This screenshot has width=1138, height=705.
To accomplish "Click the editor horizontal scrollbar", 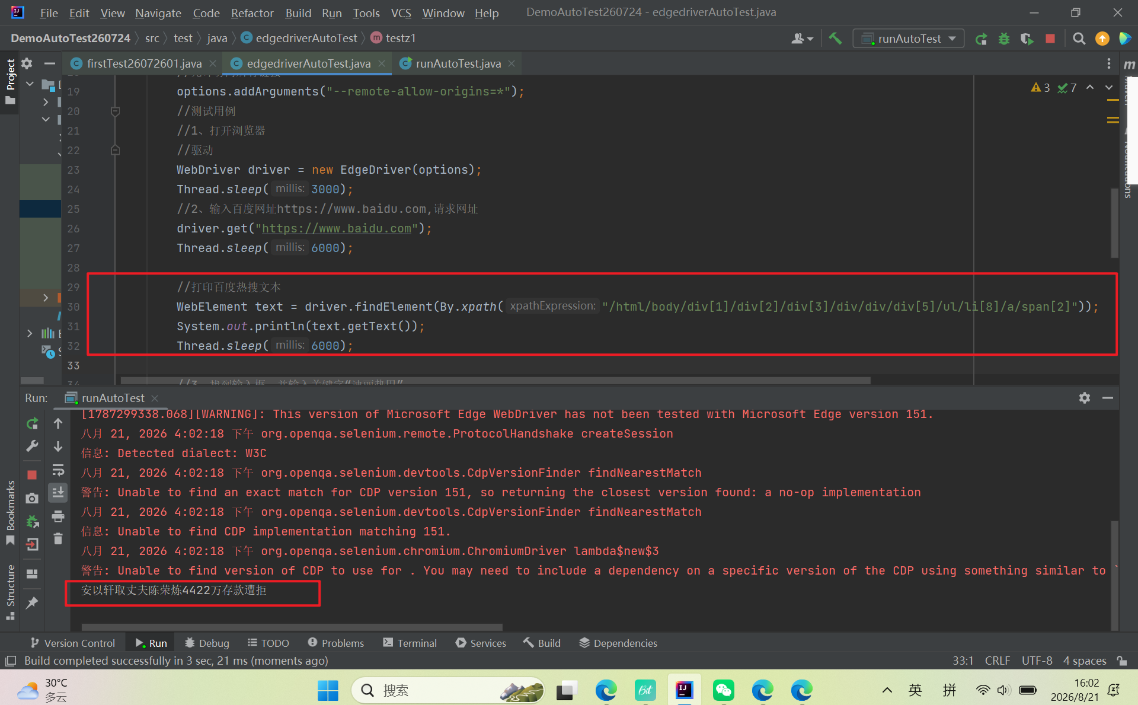I will pyautogui.click(x=496, y=381).
